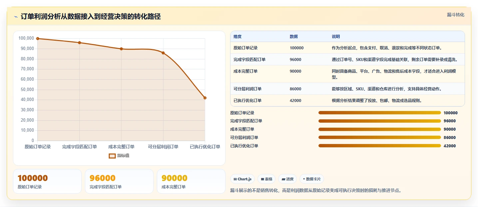Select the 已执行优化订单 table row name

pyautogui.click(x=247, y=101)
